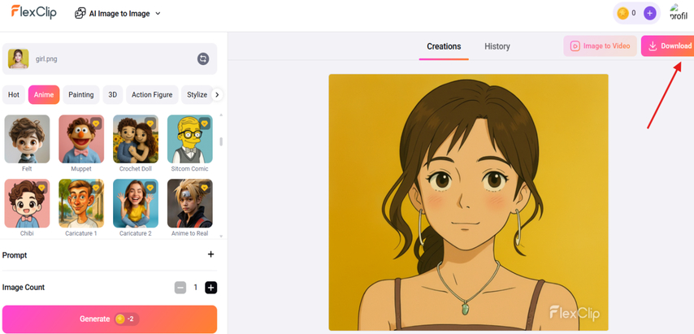
Task: Select the Sitcom Comic style
Action: click(189, 139)
